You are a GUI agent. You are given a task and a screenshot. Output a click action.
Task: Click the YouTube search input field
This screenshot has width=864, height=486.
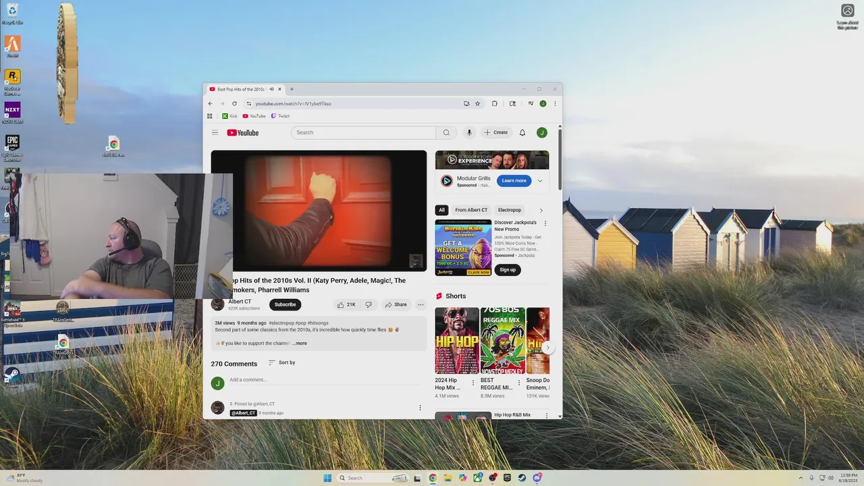363,132
